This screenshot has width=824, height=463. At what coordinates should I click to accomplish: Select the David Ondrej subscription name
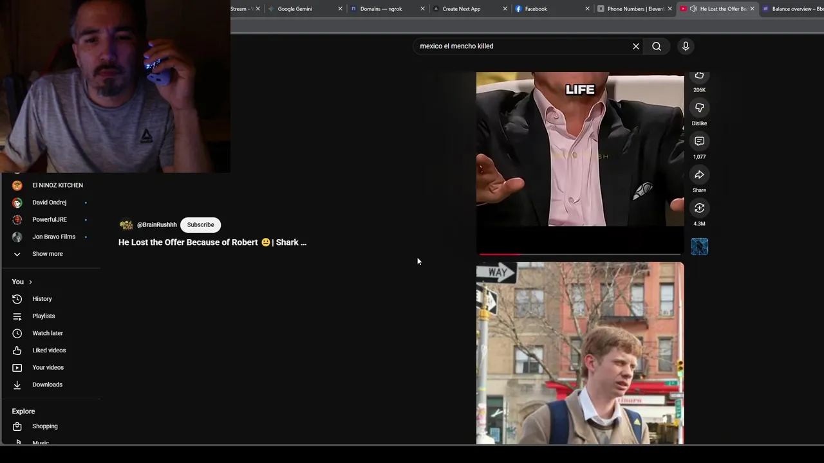[x=50, y=203]
